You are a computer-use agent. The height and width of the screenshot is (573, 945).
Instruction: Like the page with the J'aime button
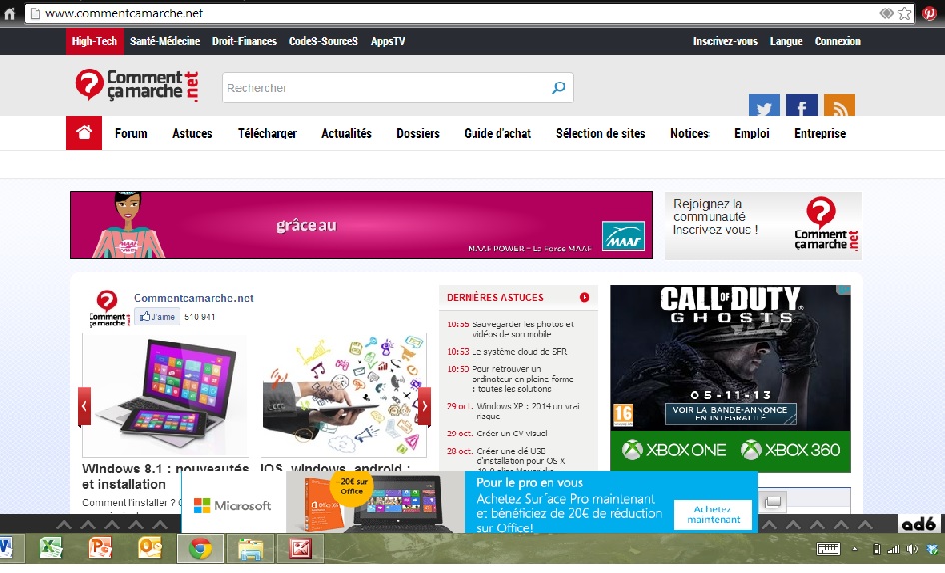coord(157,316)
